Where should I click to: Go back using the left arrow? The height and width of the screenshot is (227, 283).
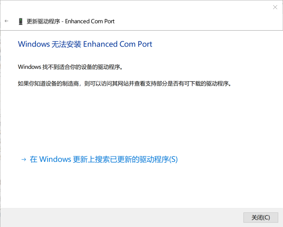coord(6,21)
